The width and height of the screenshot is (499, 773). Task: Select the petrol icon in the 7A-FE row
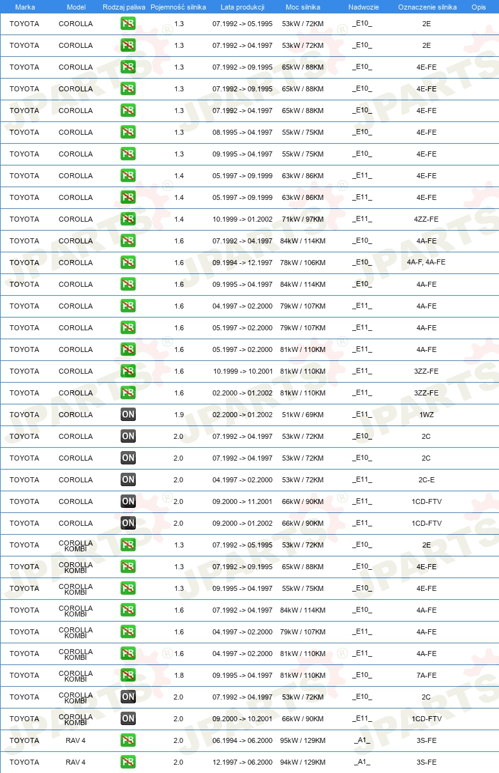(x=128, y=675)
